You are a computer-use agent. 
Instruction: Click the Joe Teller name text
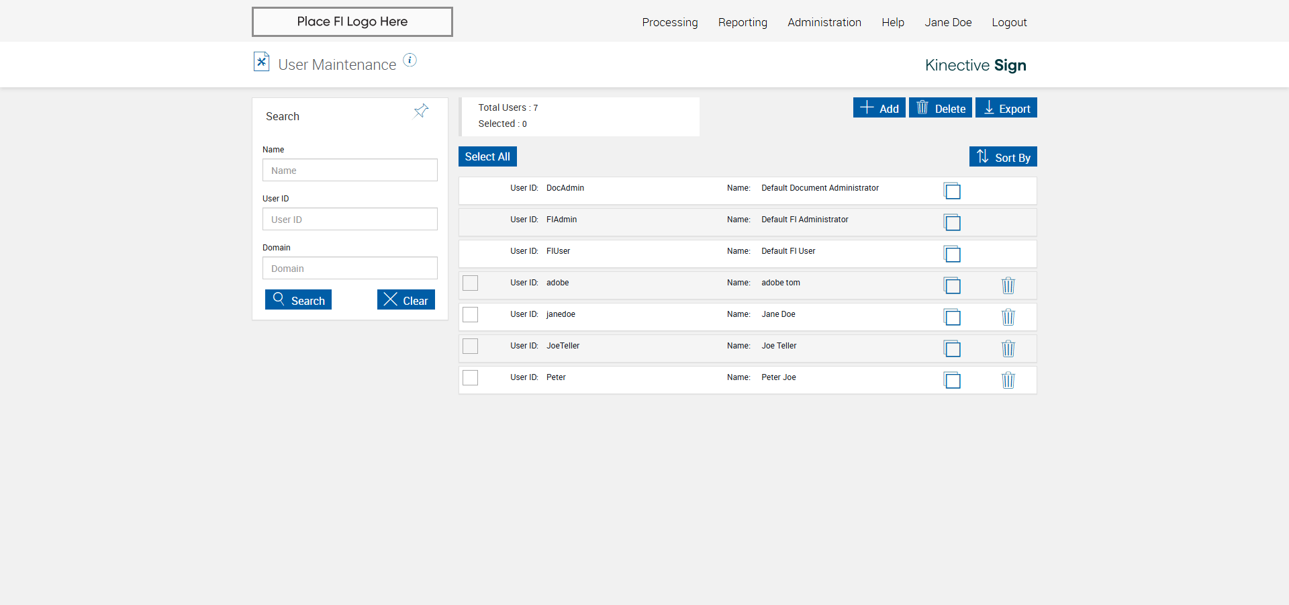779,346
